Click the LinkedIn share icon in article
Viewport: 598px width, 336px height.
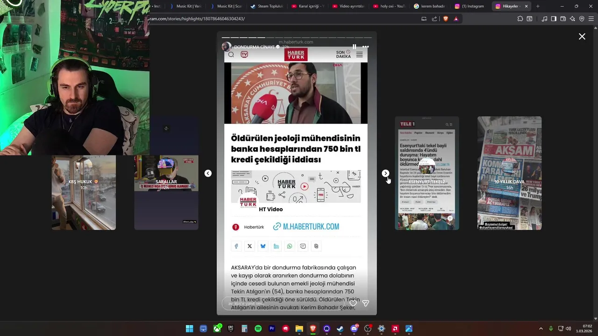[276, 246]
